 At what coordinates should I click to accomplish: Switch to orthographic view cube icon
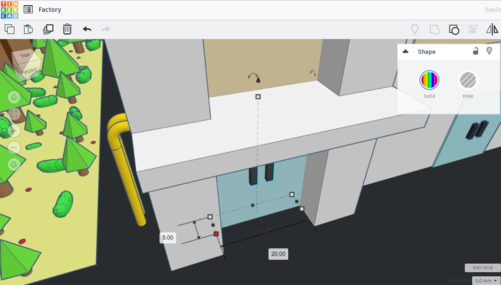click(13, 164)
